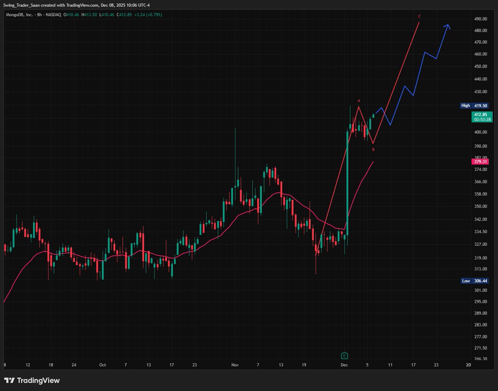
Task: Click the 470.00 price axis label
Action: 481,42
